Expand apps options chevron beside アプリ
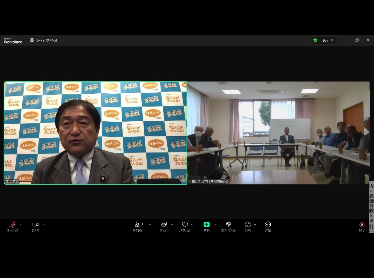 pos(255,224)
